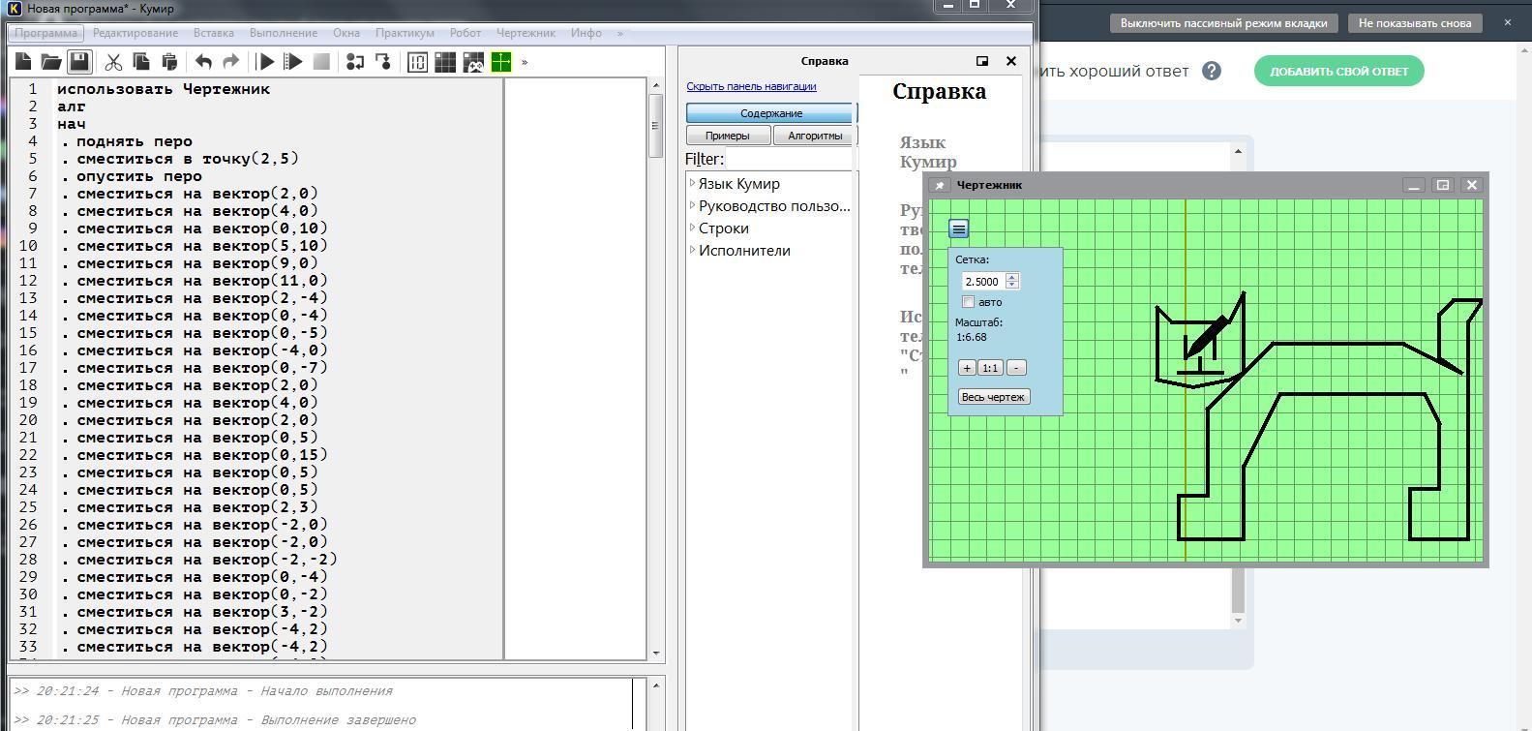Click the 'Весь чертеж' button
The height and width of the screenshot is (731, 1532).
click(x=993, y=397)
